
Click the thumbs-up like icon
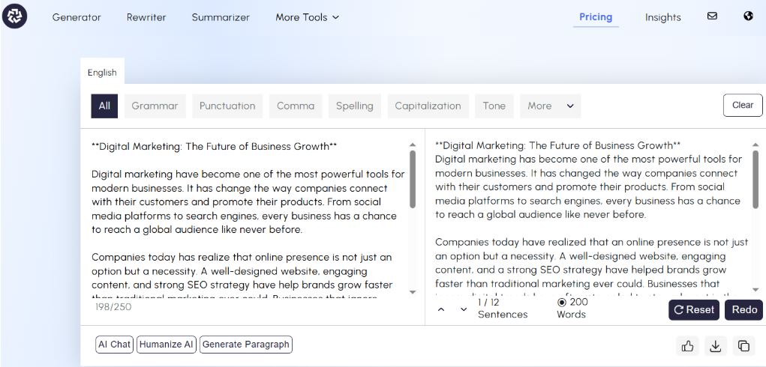tap(687, 345)
